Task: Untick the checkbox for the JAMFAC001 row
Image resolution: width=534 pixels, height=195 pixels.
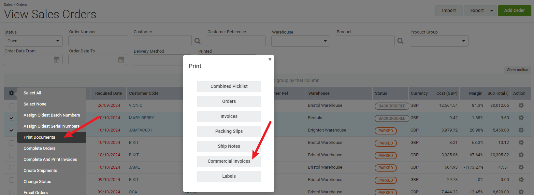Action: click(12, 131)
